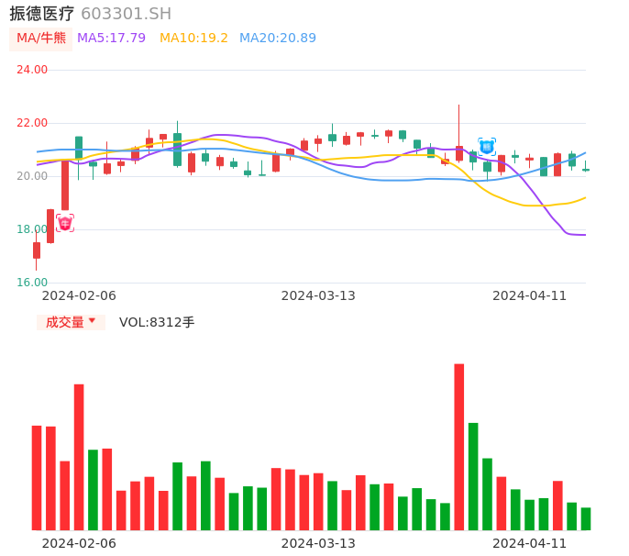Click the 24.00 price axis label
Viewport: 629px width, 556px height.
pyautogui.click(x=32, y=70)
